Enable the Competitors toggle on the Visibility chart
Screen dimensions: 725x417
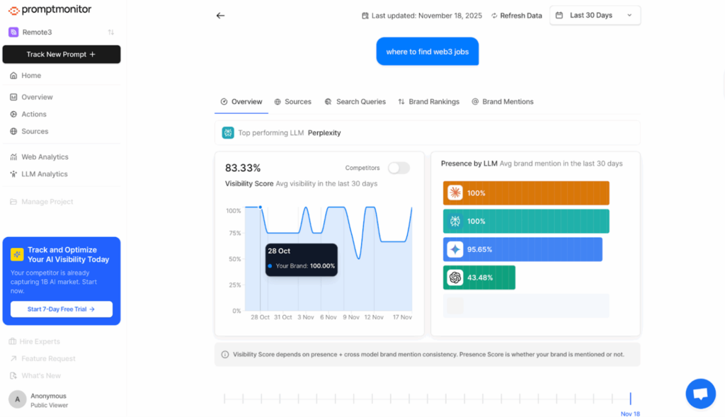click(398, 168)
